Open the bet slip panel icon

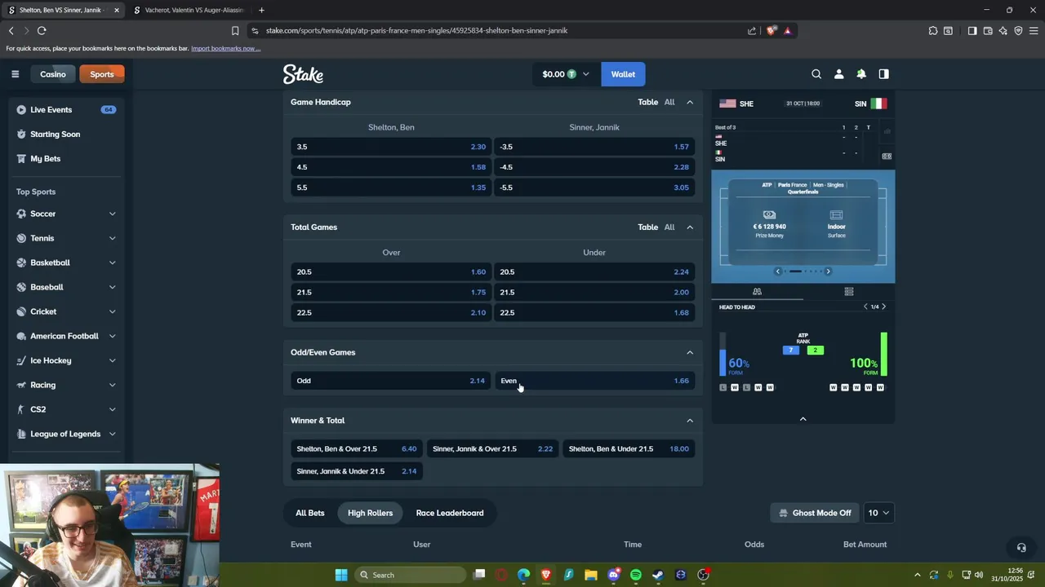(x=883, y=74)
